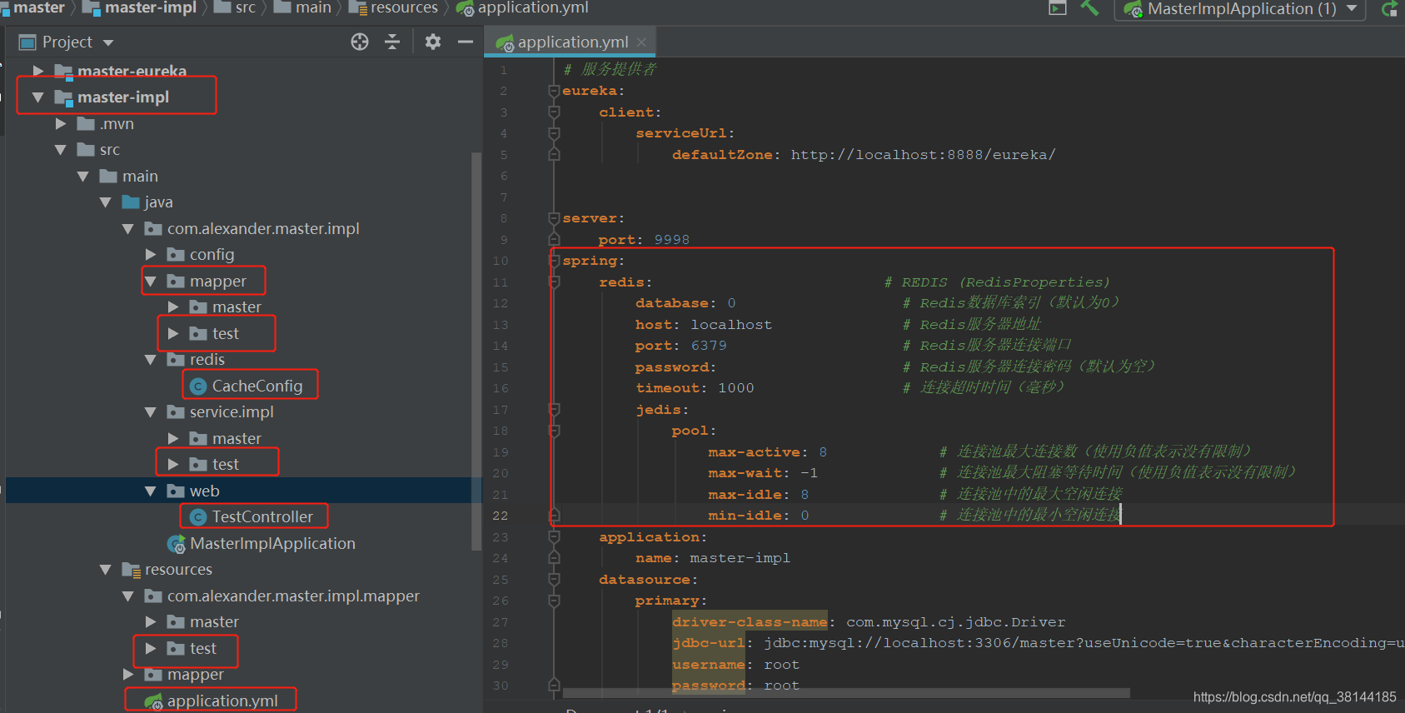Fold the server block on line 8
The width and height of the screenshot is (1405, 713).
tap(554, 218)
